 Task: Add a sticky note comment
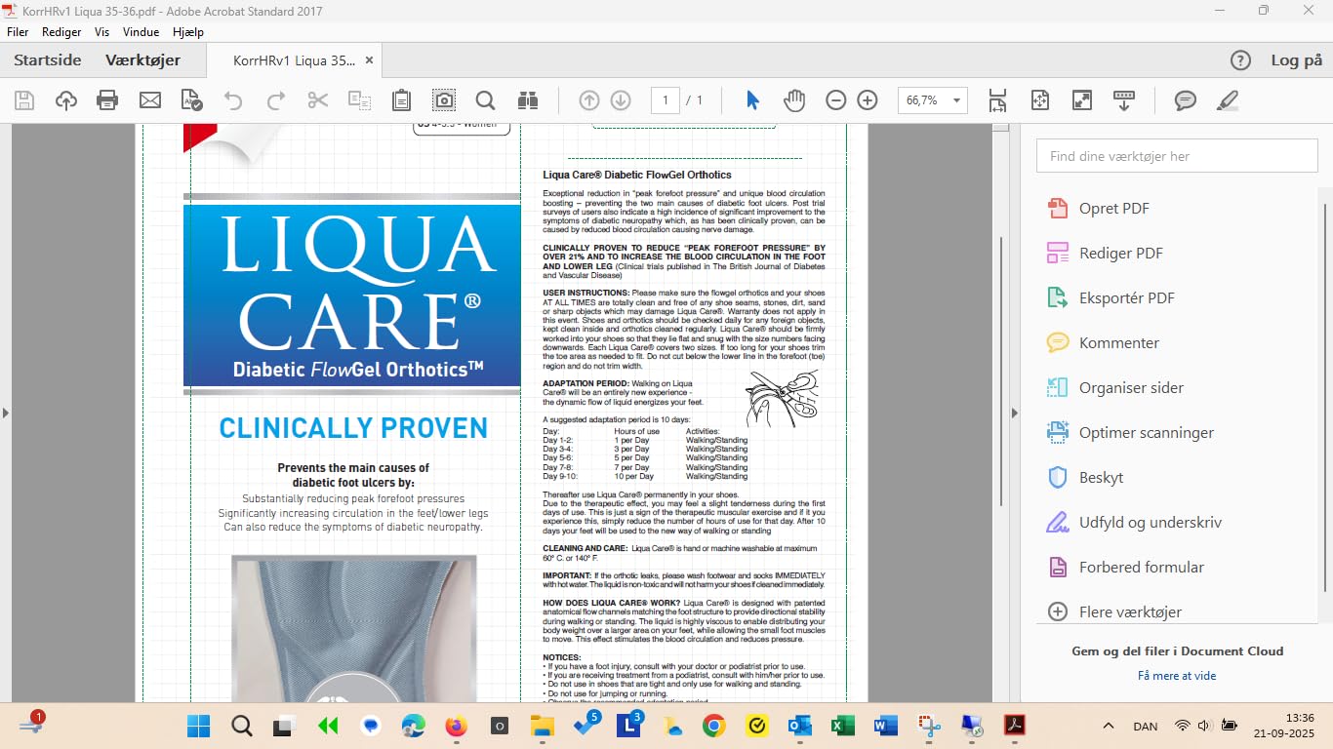point(1186,100)
